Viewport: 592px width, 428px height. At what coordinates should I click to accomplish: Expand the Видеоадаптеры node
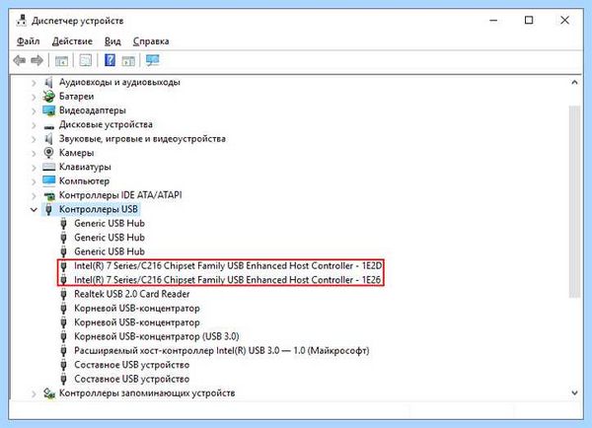[34, 110]
